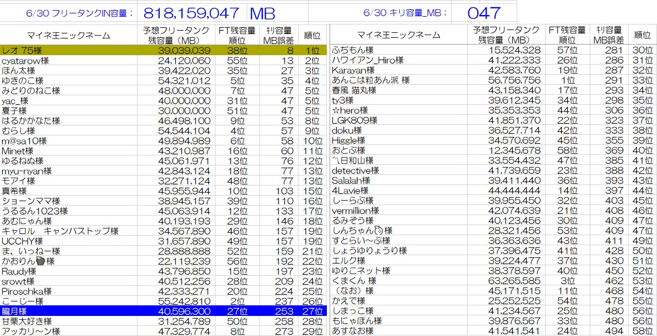The image size is (657, 336).
Task: Click the right FT残容量順位 header cell
Action: pyautogui.click(x=566, y=35)
